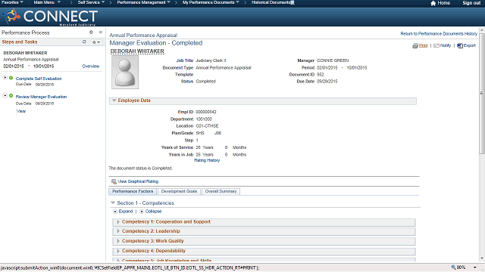Open the Favorites menu
The image size is (485, 272).
click(12, 2)
